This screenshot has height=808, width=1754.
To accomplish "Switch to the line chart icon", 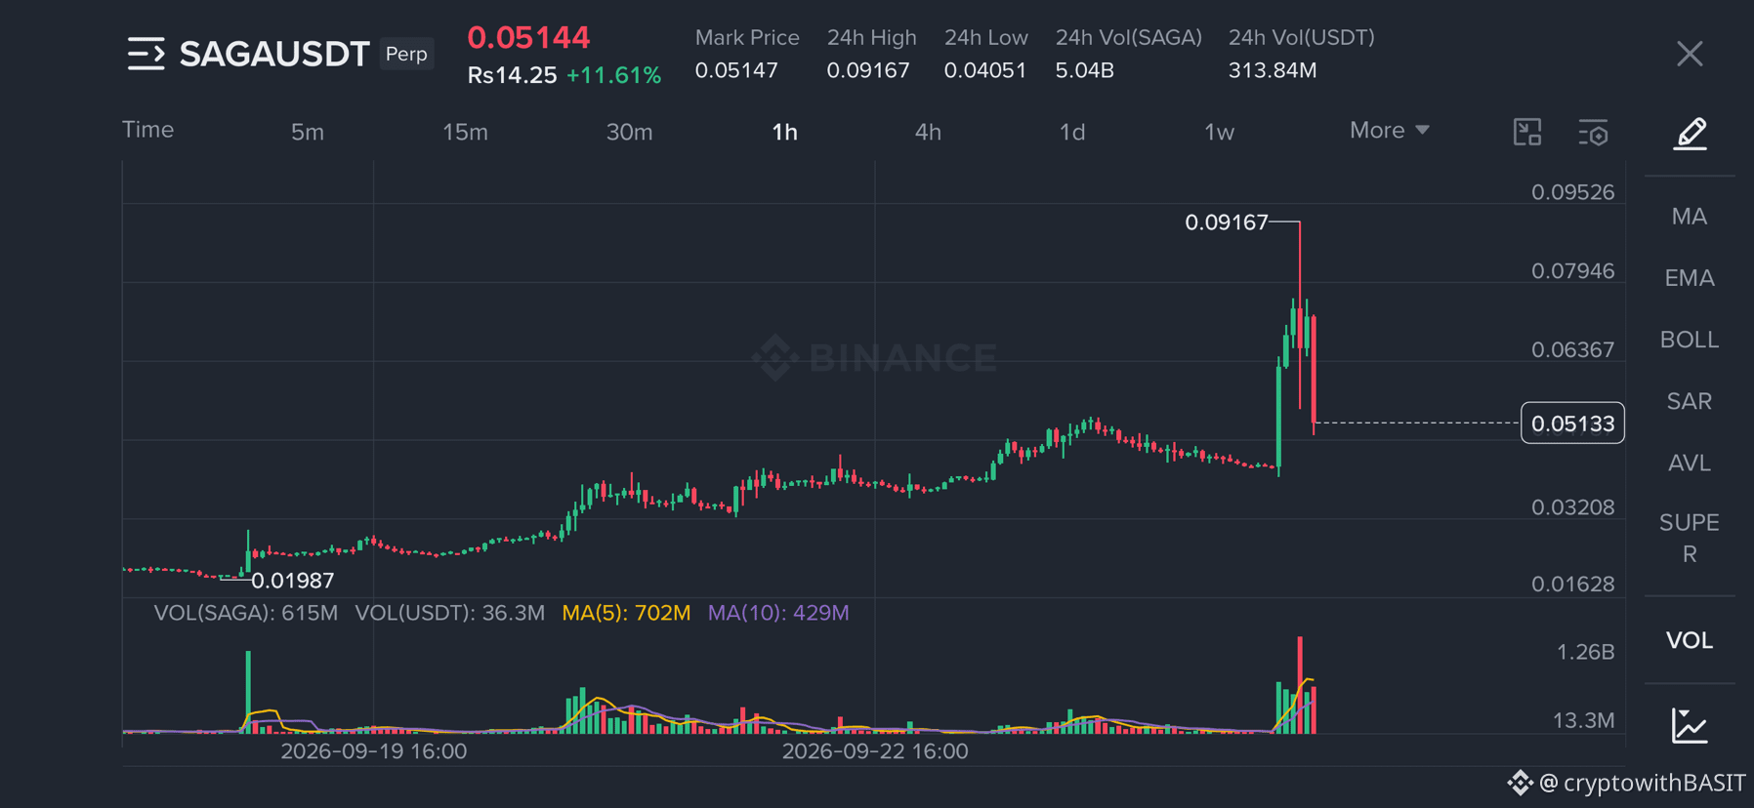I will point(1690,725).
